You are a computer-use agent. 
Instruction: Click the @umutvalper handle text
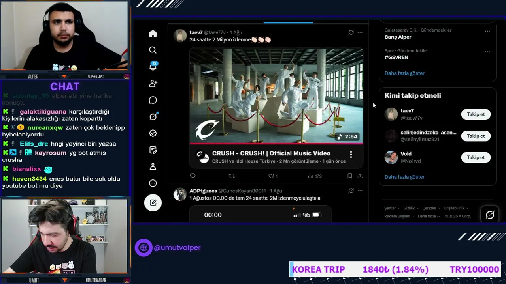[x=177, y=248]
